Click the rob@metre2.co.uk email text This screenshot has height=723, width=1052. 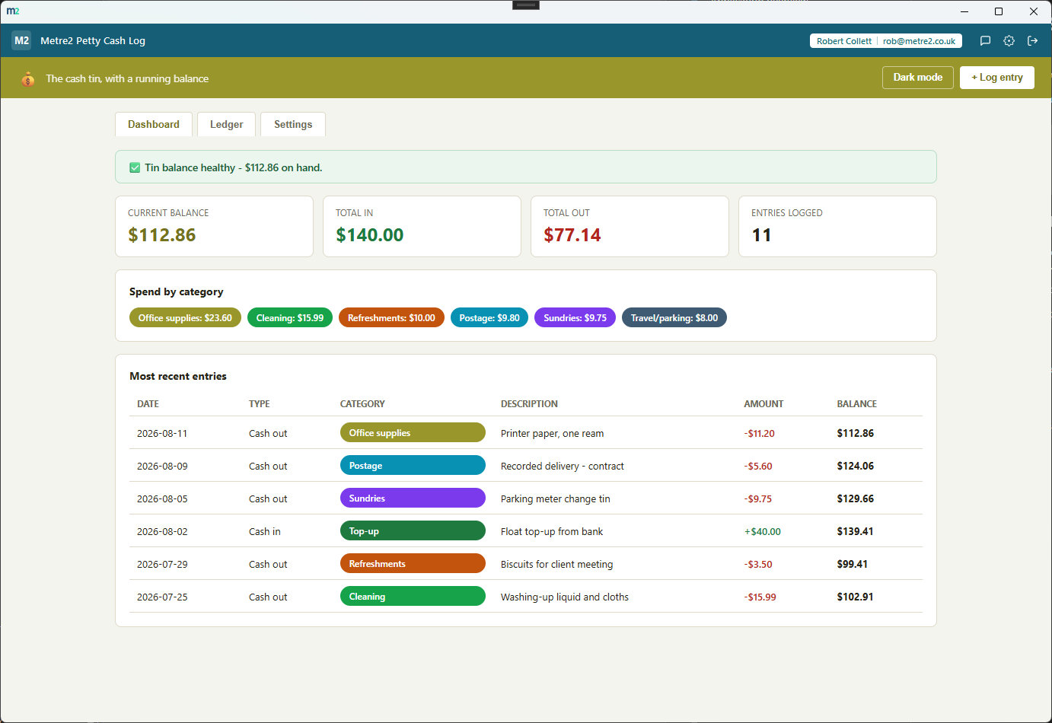coord(919,41)
